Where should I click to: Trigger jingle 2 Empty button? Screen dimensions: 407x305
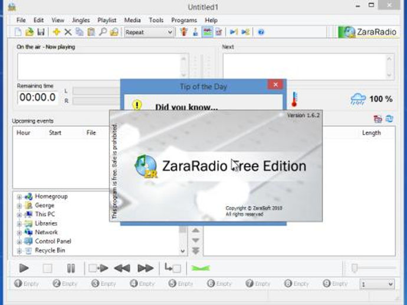tap(65, 284)
